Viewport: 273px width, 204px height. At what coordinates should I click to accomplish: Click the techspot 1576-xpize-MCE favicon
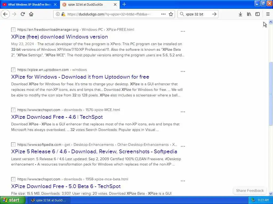[13, 110]
